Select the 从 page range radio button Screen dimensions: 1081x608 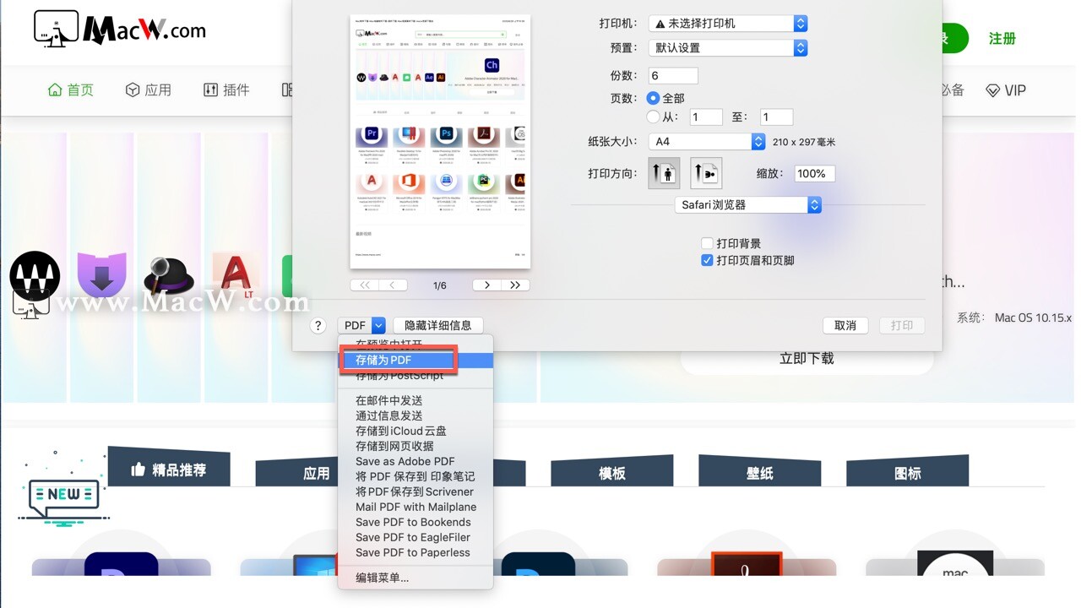(653, 117)
